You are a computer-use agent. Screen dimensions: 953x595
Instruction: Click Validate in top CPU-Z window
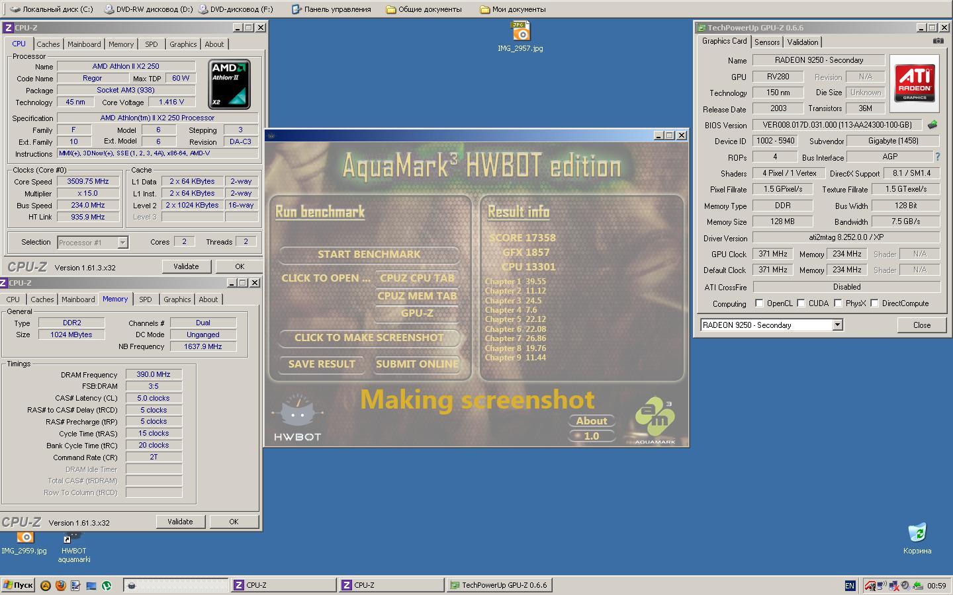(x=186, y=266)
